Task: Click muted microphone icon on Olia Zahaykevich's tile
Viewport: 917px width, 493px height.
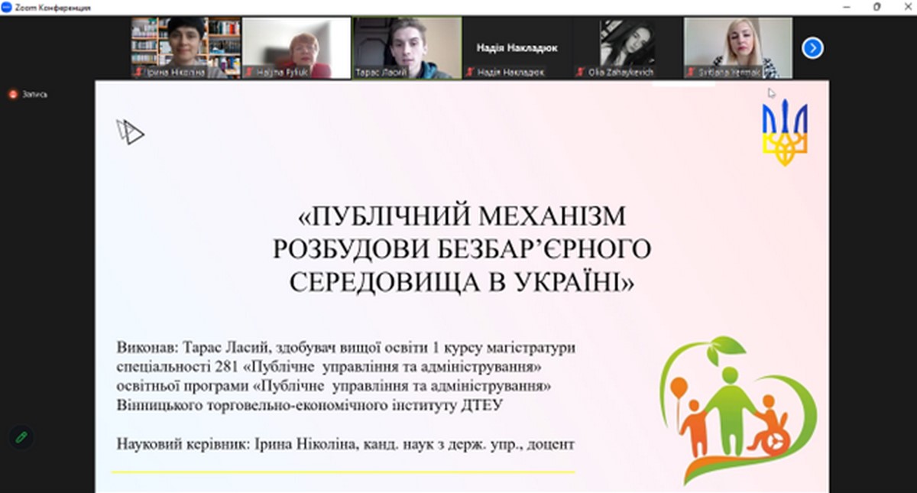Action: (x=581, y=73)
